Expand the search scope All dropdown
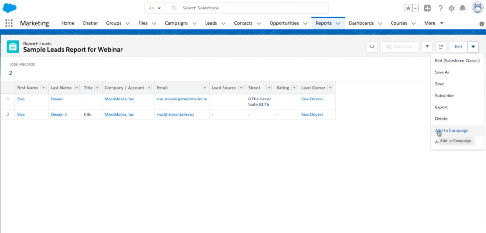The width and height of the screenshot is (486, 233). [x=155, y=8]
